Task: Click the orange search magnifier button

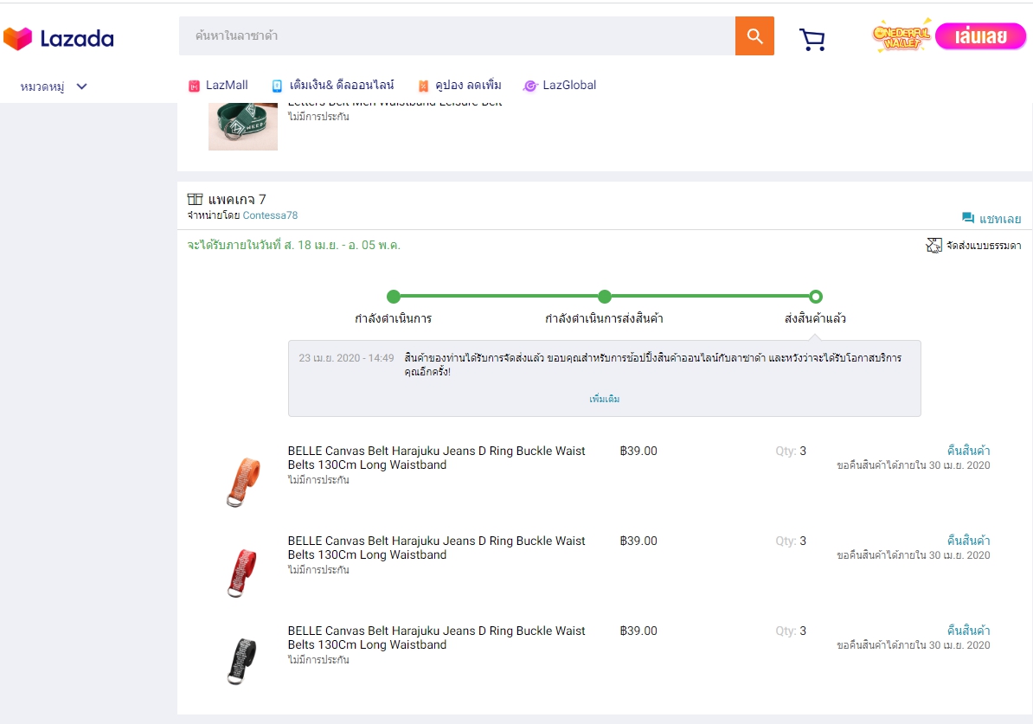Action: coord(754,36)
